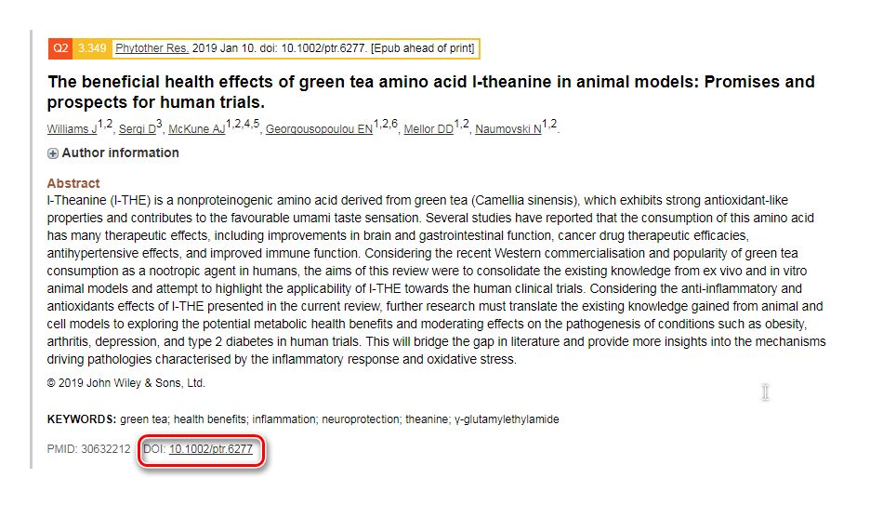
Task: Click the 3.349 impact factor badge
Action: [92, 47]
